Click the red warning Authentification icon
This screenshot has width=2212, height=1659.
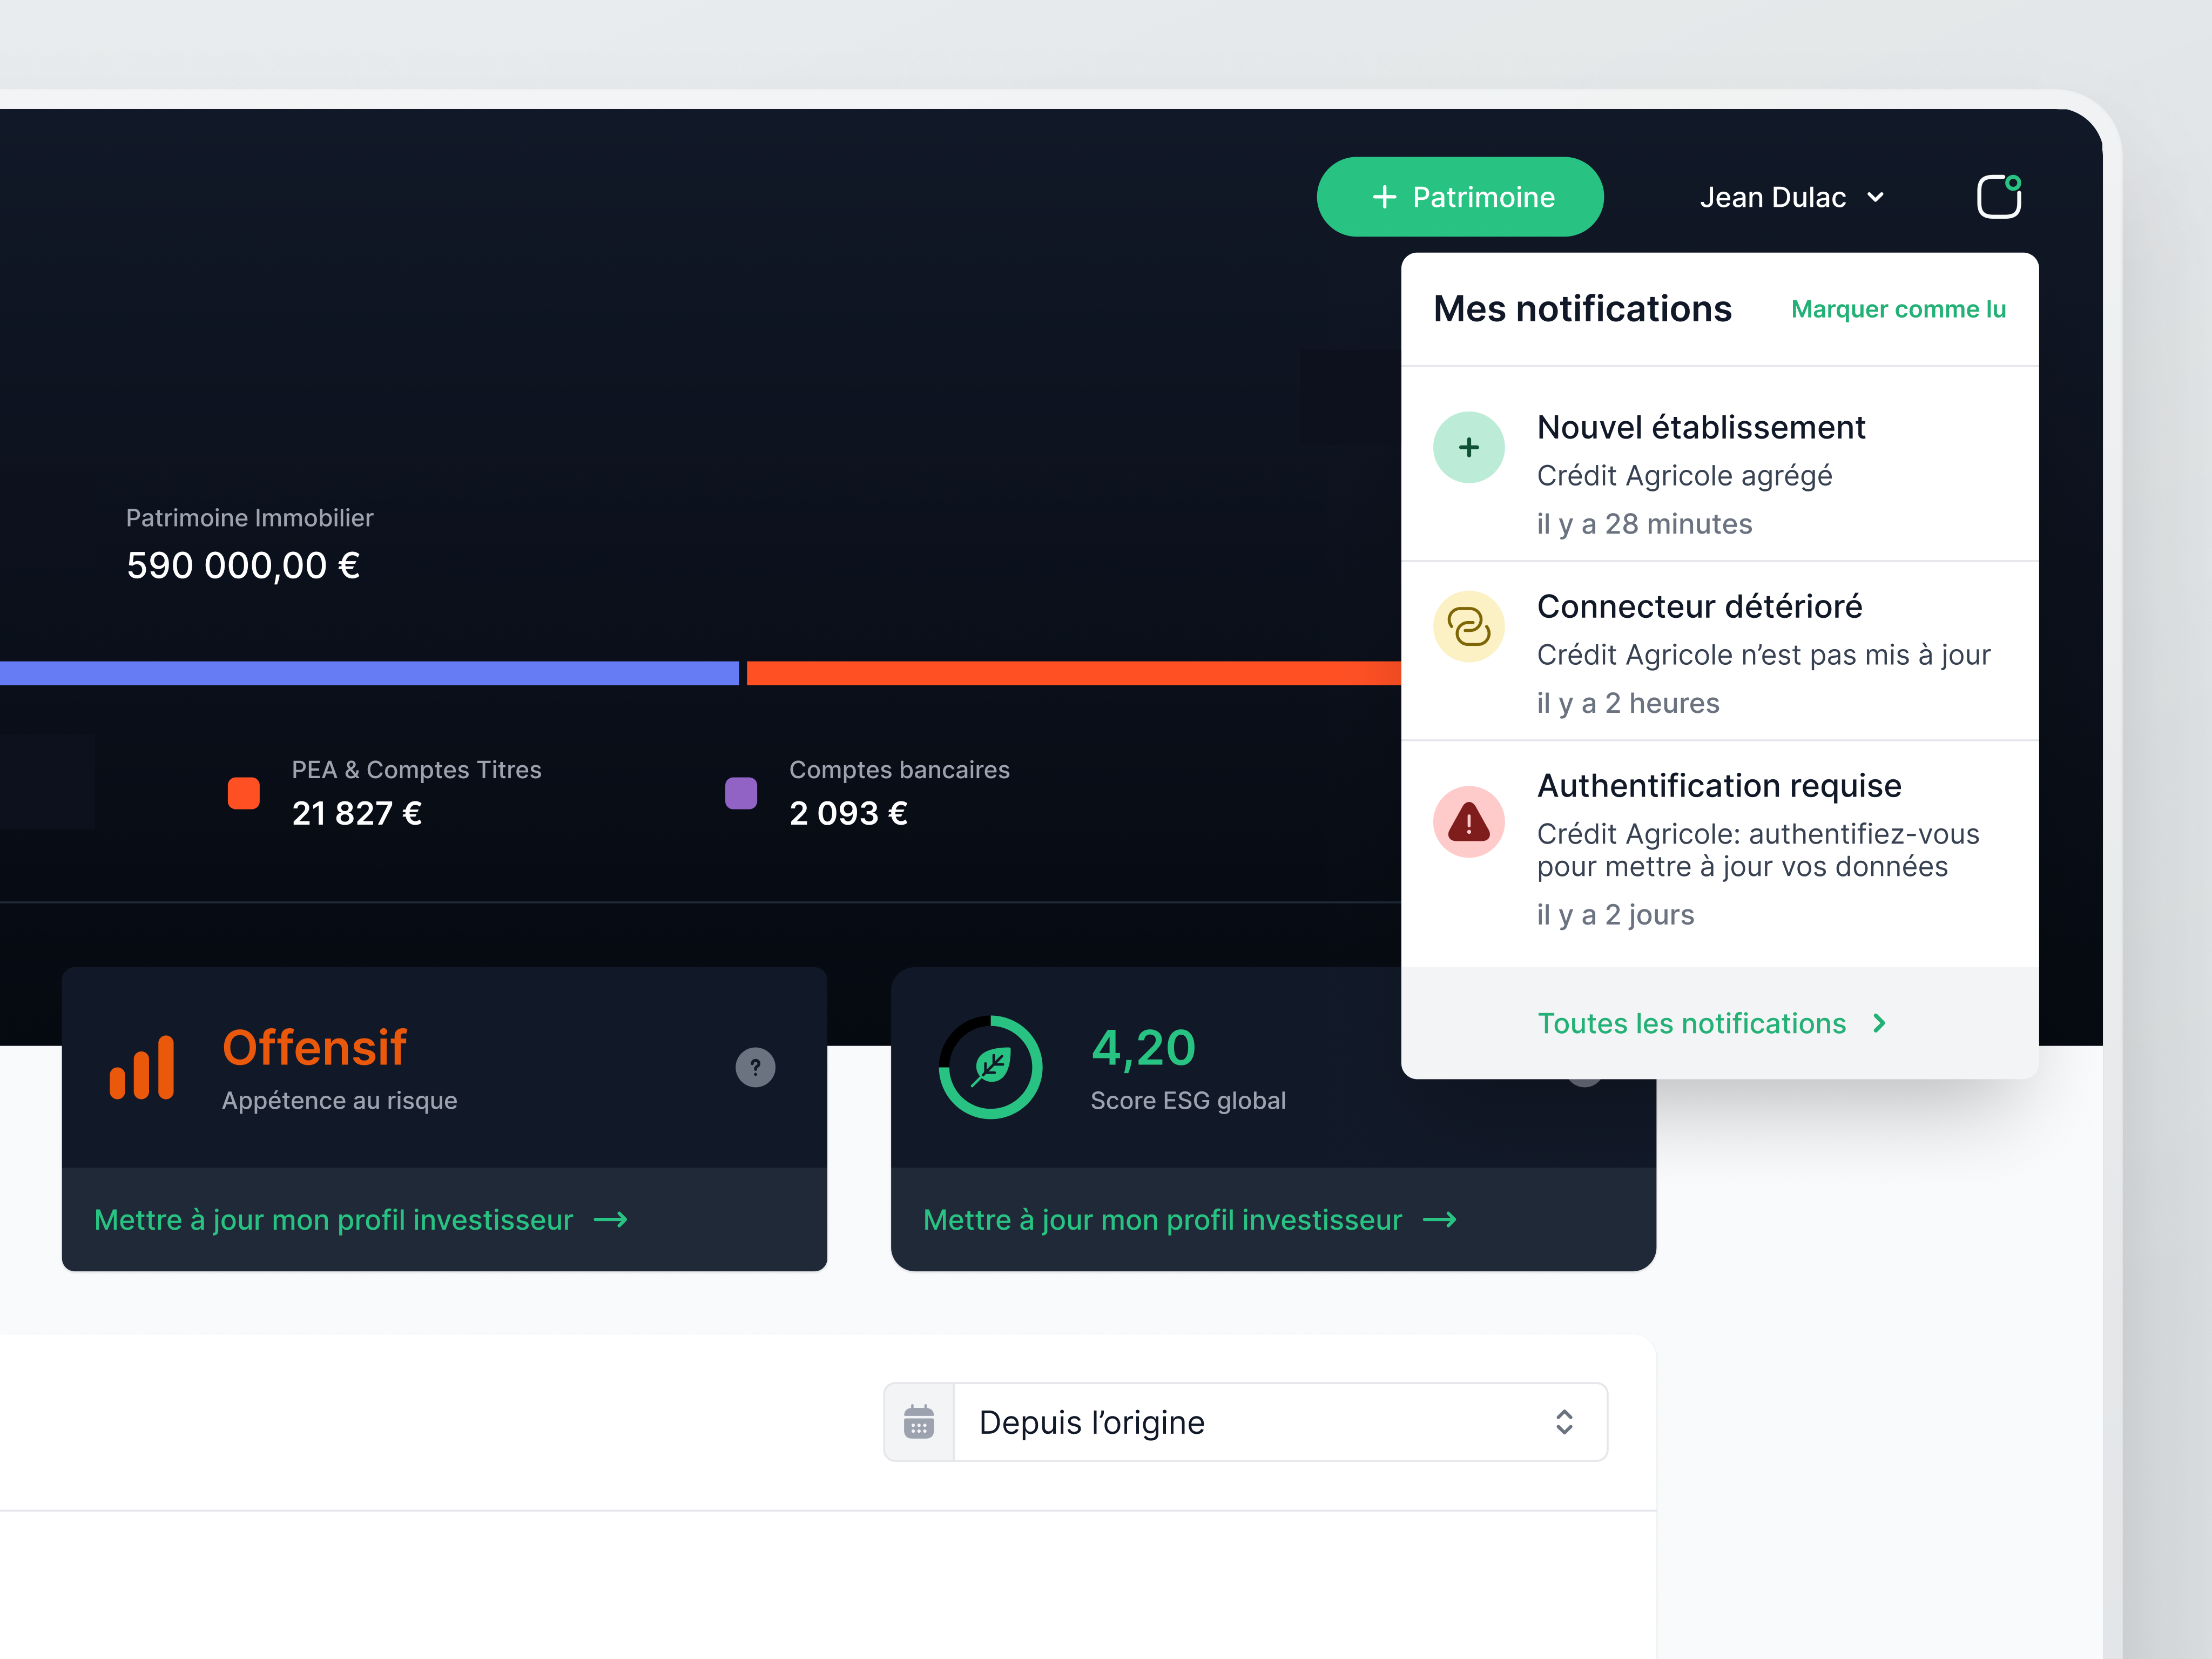(x=1468, y=822)
